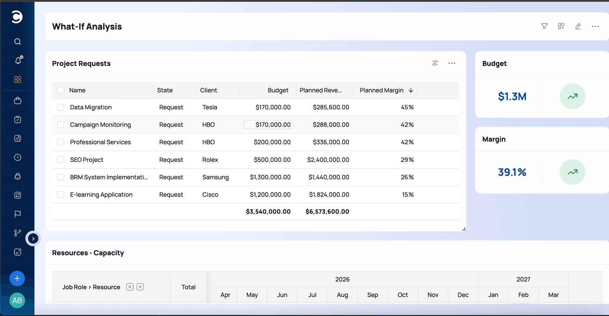Expand all rows in Job Role column
The image size is (609, 316).
pos(130,287)
